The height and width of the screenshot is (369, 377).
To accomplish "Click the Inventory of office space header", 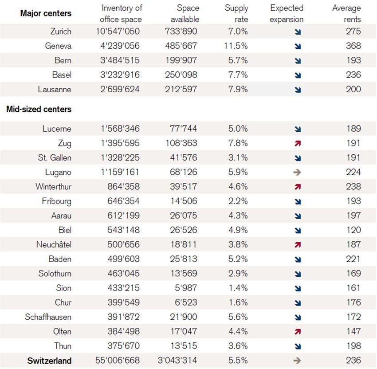I will pos(121,13).
